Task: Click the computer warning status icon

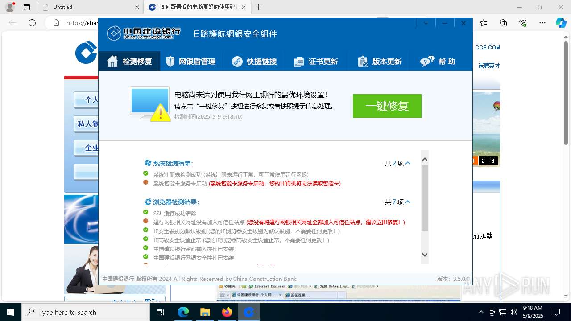Action: 150,104
